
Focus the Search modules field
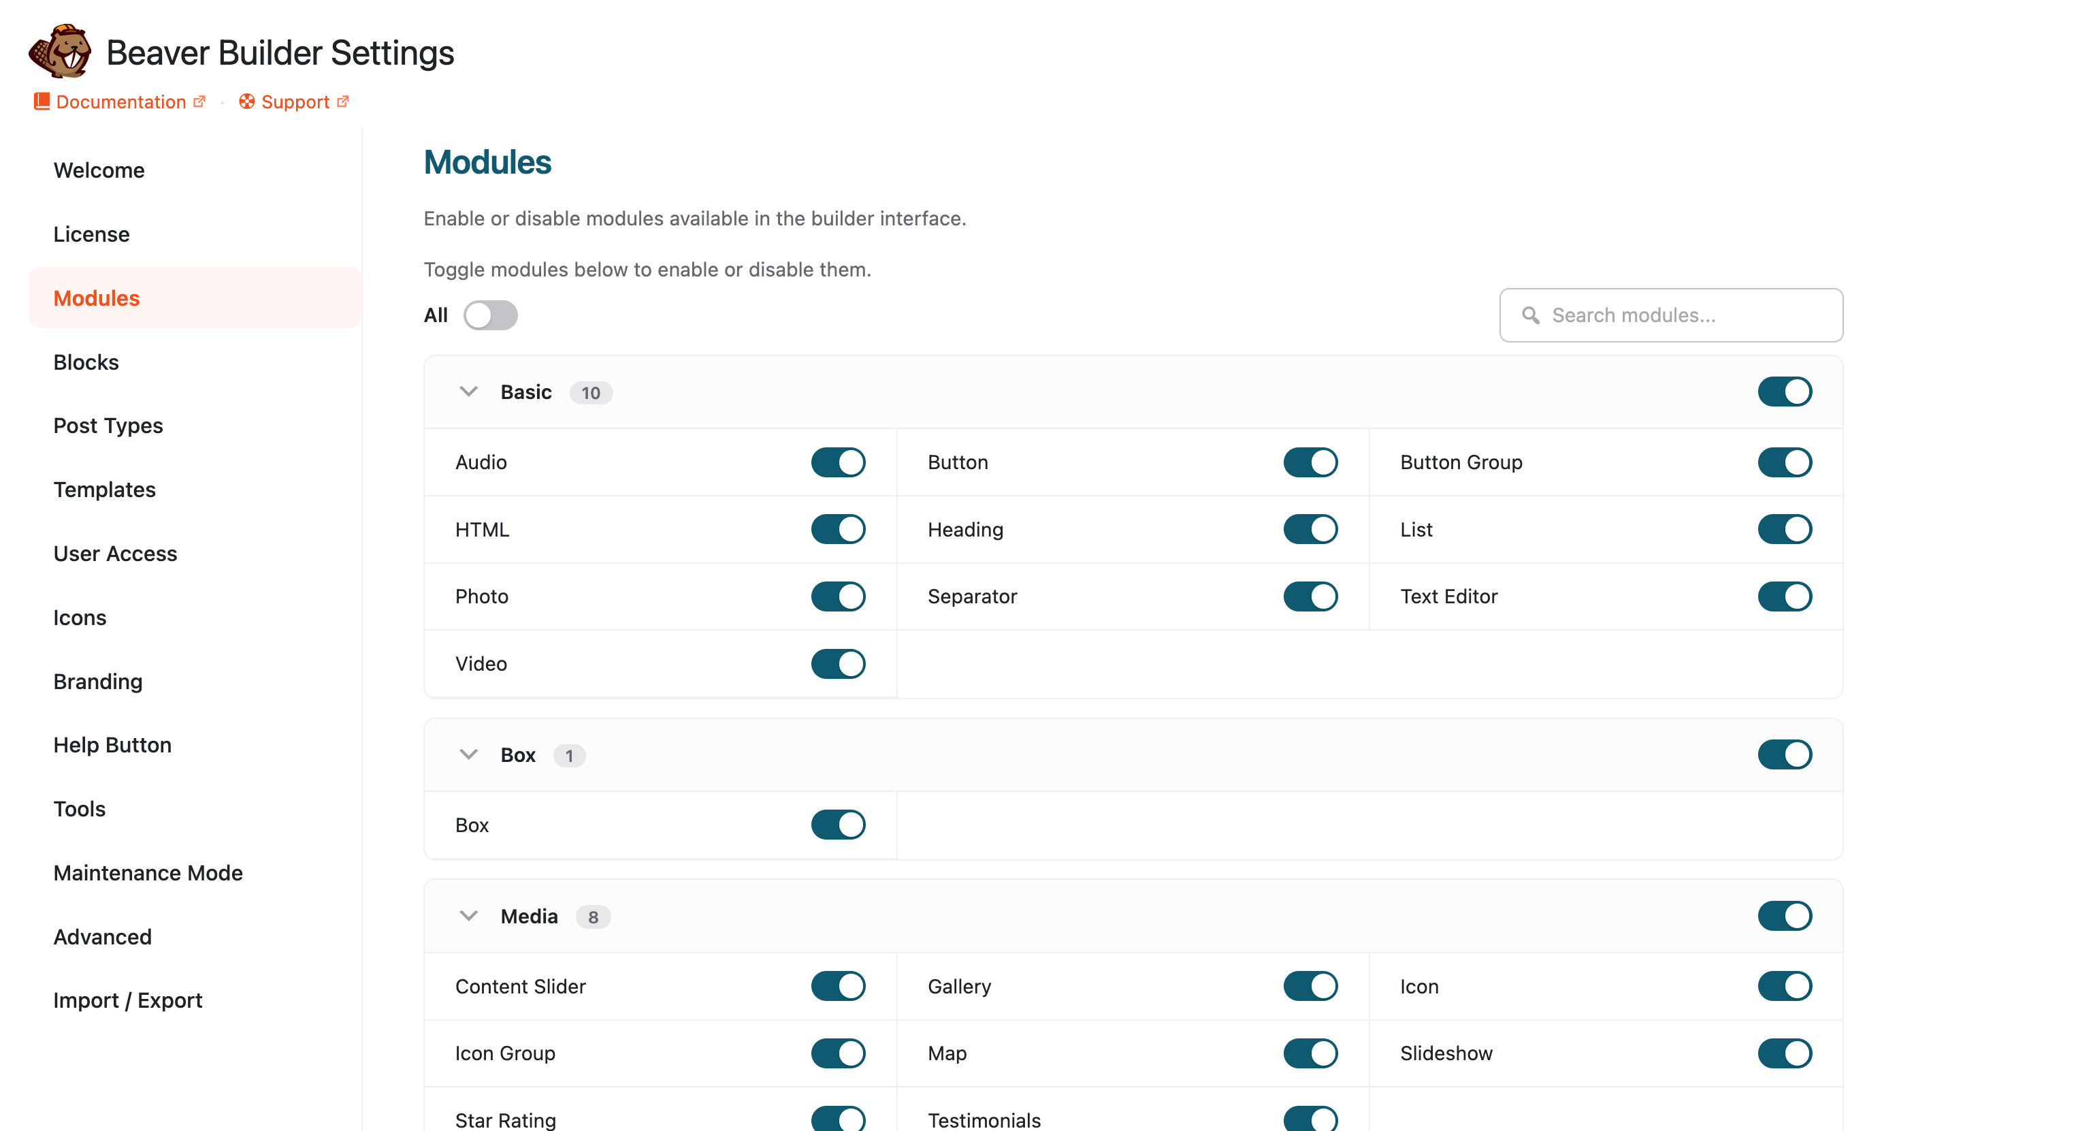[1670, 315]
